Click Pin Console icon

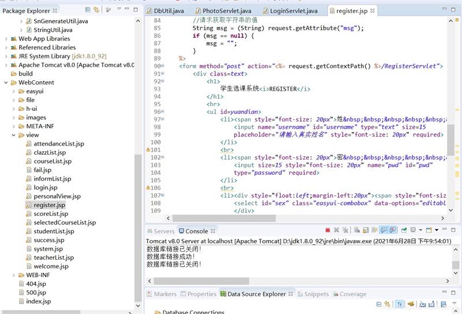(404, 230)
